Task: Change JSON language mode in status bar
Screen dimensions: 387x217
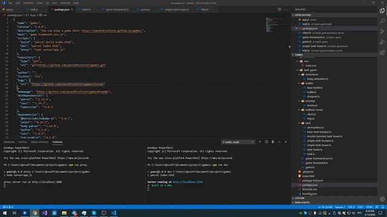Action: [369, 207]
